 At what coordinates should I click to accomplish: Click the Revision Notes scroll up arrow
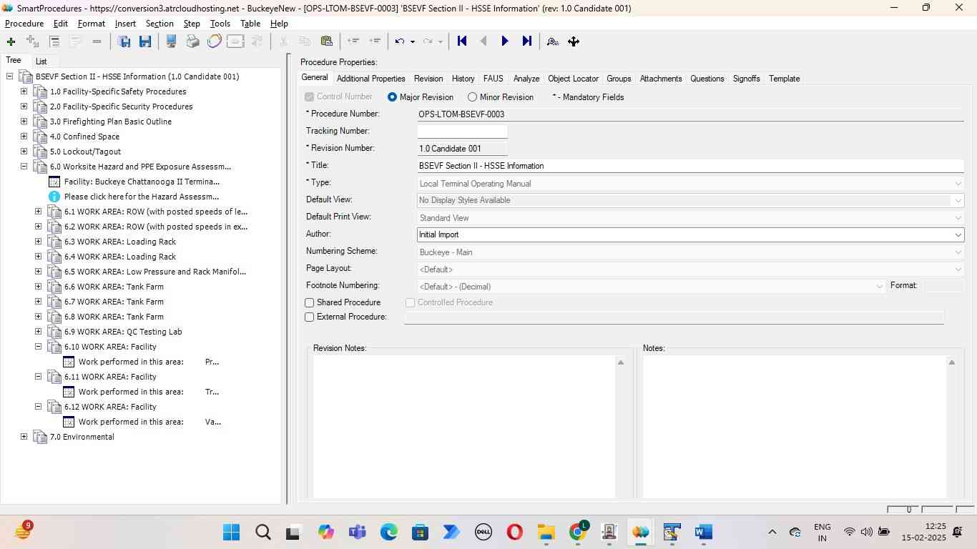(x=621, y=362)
